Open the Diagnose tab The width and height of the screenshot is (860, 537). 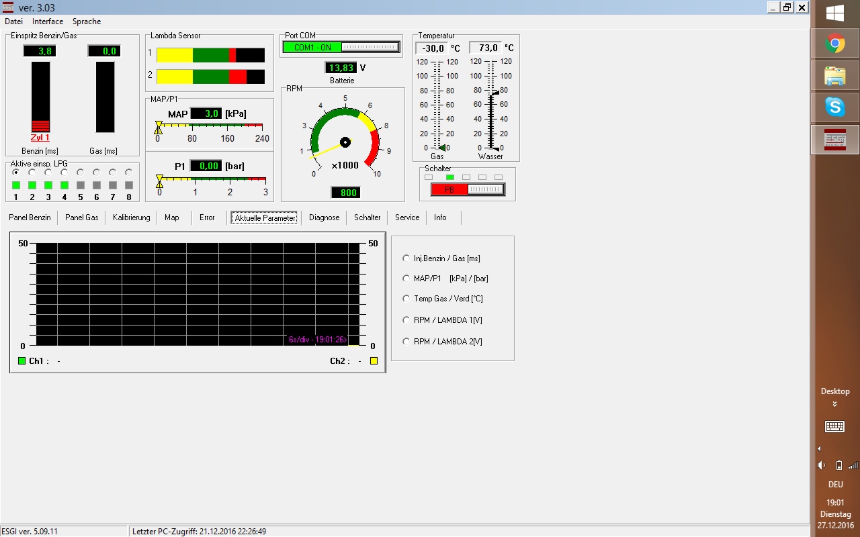(x=325, y=217)
